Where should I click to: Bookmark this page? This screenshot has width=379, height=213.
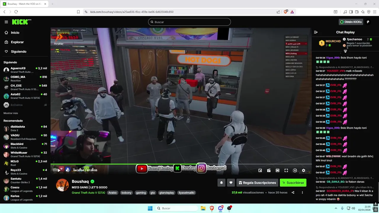tap(78, 12)
